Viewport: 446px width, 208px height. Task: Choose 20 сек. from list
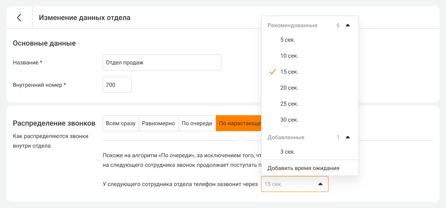pyautogui.click(x=289, y=88)
